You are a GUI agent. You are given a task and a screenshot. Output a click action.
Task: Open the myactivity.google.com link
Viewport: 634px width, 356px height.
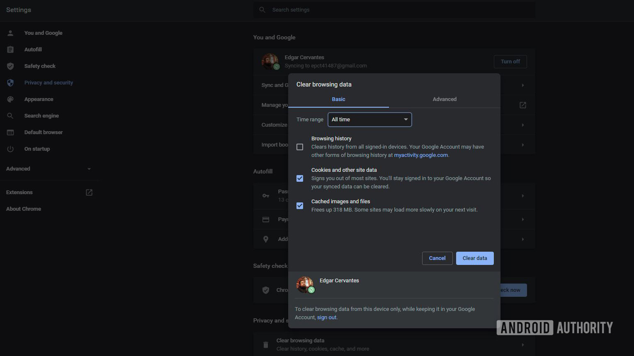pyautogui.click(x=420, y=155)
